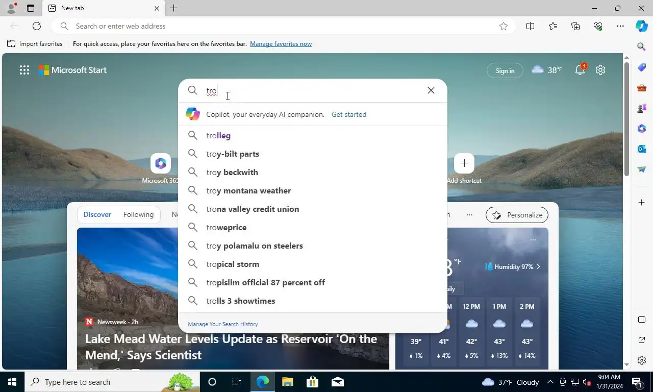
Task: Refresh the page
Action: (x=37, y=26)
